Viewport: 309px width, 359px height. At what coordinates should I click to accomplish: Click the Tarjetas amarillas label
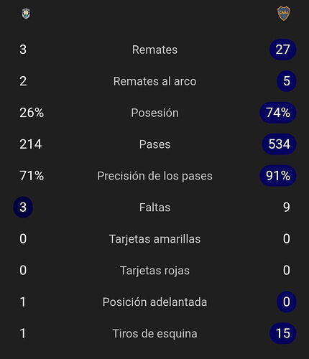coord(154,239)
